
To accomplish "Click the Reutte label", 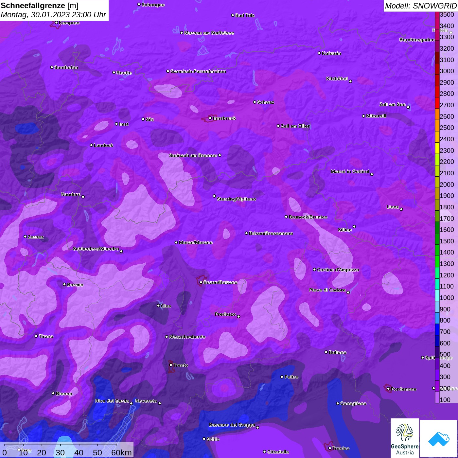I will coord(124,73).
